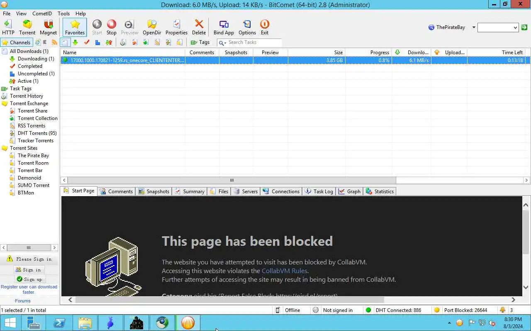This screenshot has width=531, height=331.
Task: Click Register user can download faster link
Action: click(29, 289)
